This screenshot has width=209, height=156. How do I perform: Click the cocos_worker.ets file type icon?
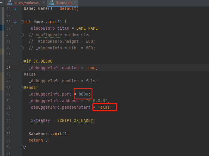click(x=10, y=2)
